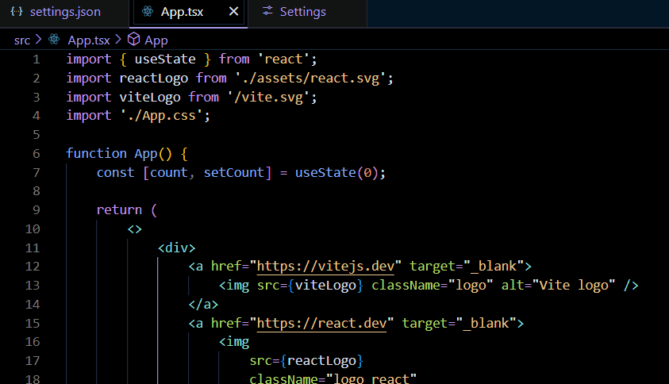669x384 pixels.
Task: Expand the breadcrumb chevron after App.tsx
Action: [118, 39]
